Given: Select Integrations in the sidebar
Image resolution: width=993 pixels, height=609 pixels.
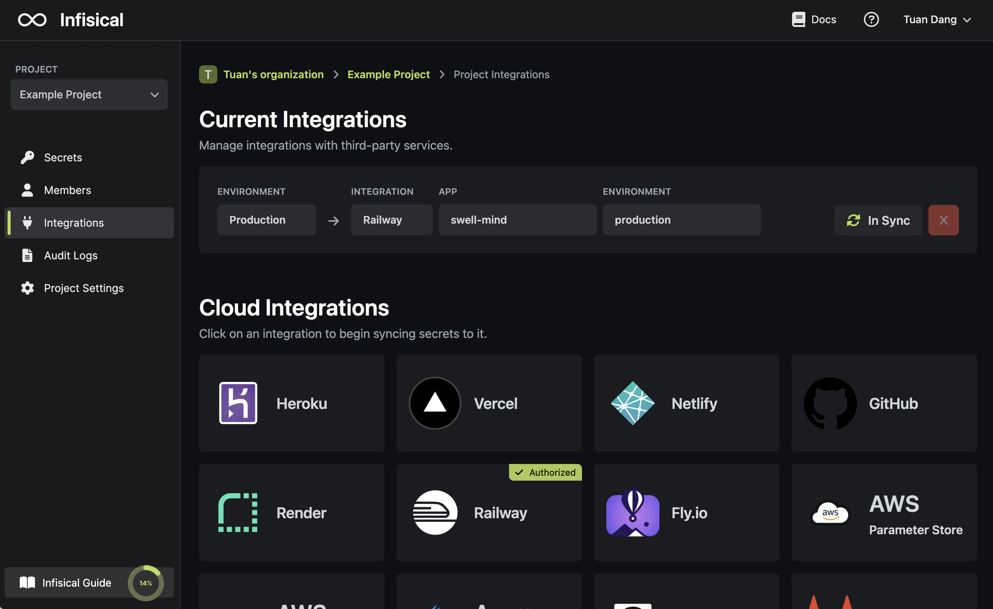Looking at the screenshot, I should tap(89, 223).
